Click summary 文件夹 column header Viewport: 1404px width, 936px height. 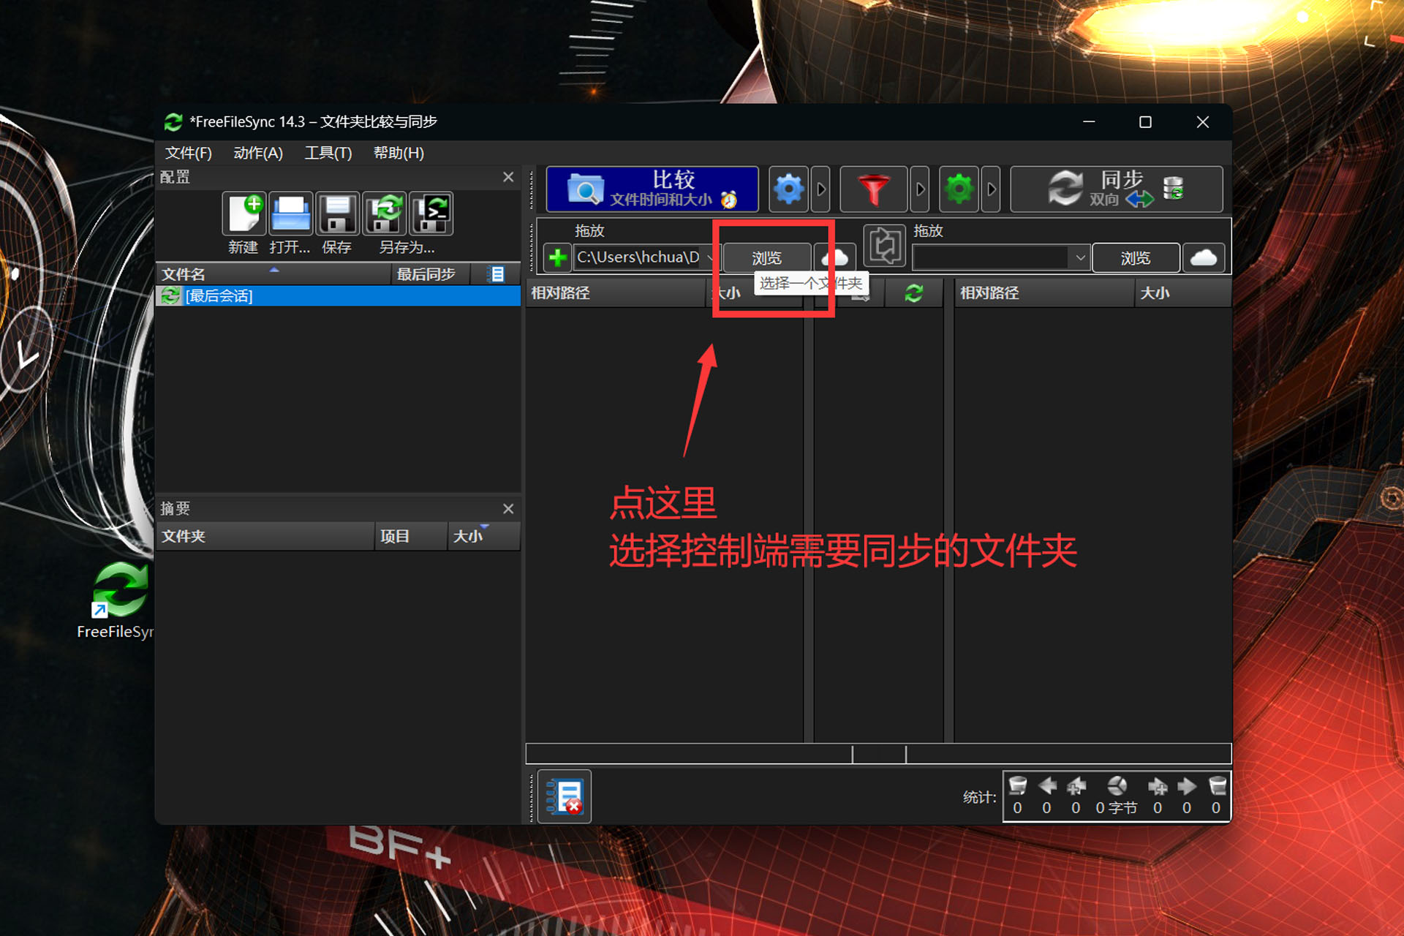(265, 536)
